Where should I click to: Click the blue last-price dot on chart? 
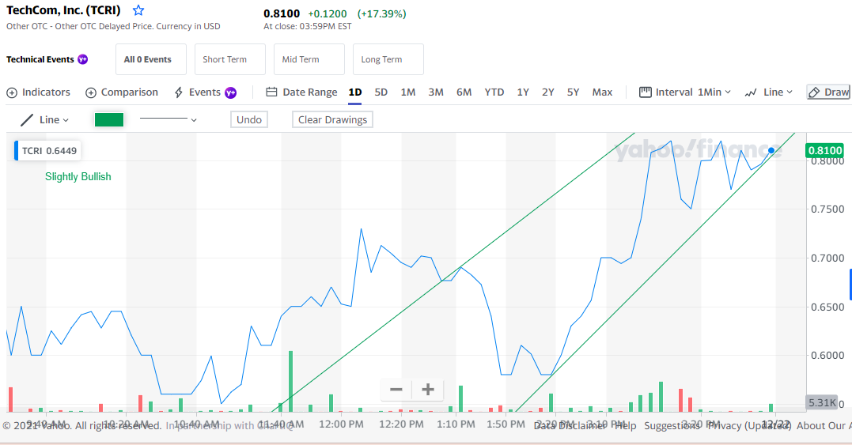coord(771,150)
